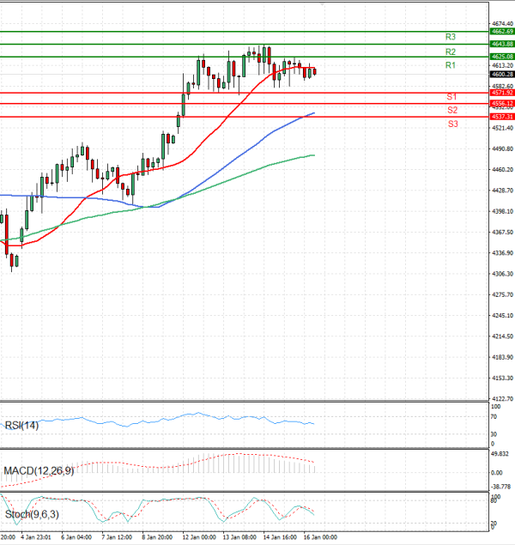Open the MACD(12,26,9) indicator label
The image size is (515, 545).
pyautogui.click(x=40, y=470)
